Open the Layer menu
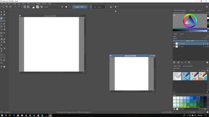Screen dimensions: 209x117 pyautogui.click(x=19, y=4)
